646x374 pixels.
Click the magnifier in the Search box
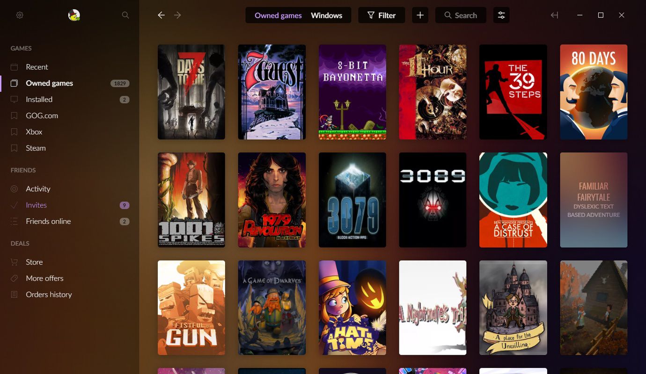point(448,15)
